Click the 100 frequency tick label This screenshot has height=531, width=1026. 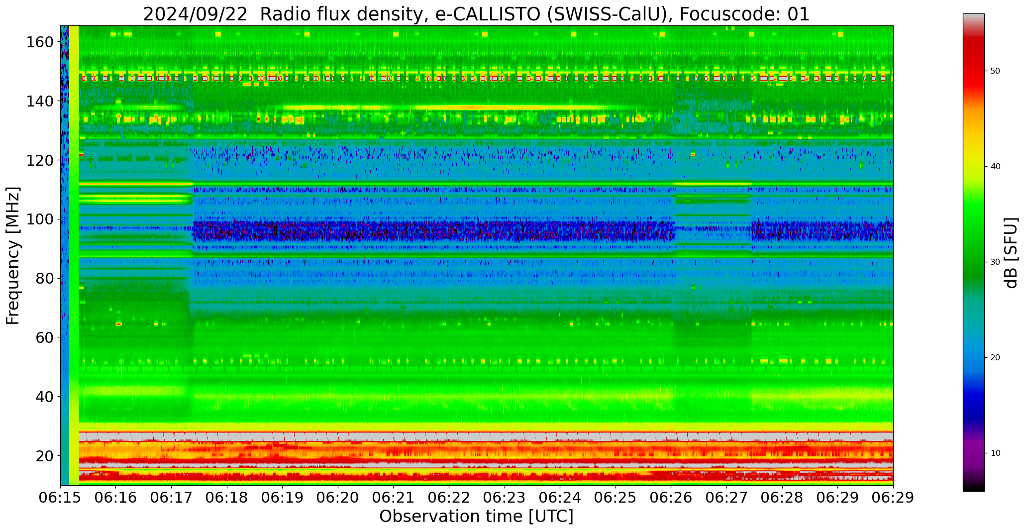coord(40,219)
